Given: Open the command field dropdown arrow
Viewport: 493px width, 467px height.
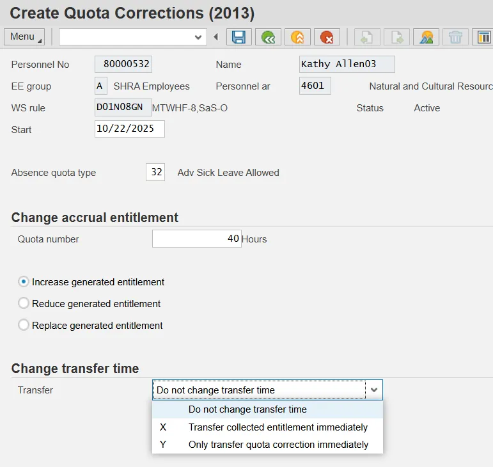Looking at the screenshot, I should [x=198, y=37].
